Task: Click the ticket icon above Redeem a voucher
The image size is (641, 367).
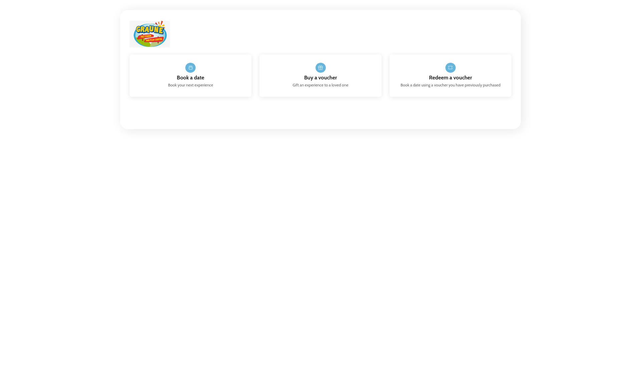Action: point(450,68)
